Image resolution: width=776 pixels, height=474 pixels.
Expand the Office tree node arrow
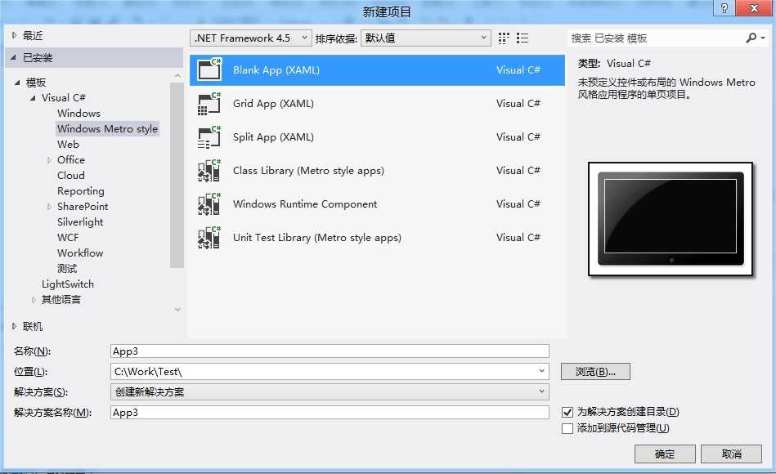49,160
